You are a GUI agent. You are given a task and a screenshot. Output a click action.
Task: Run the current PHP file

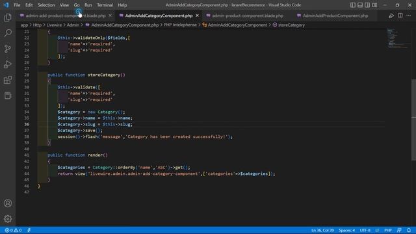391,16
